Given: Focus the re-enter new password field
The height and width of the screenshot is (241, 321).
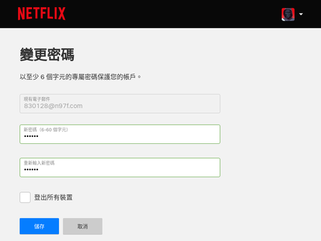Looking at the screenshot, I should 120,168.
